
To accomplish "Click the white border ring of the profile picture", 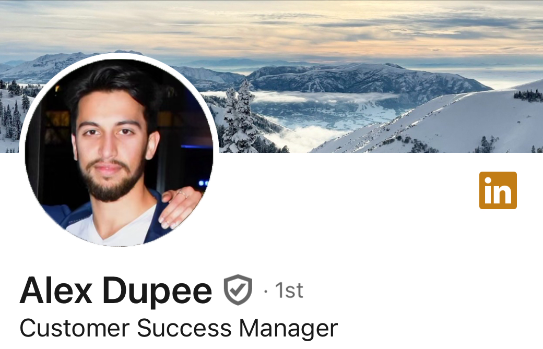I will pos(119,56).
